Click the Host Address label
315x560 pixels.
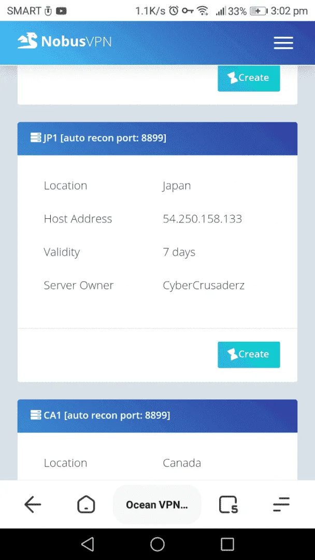coord(78,219)
